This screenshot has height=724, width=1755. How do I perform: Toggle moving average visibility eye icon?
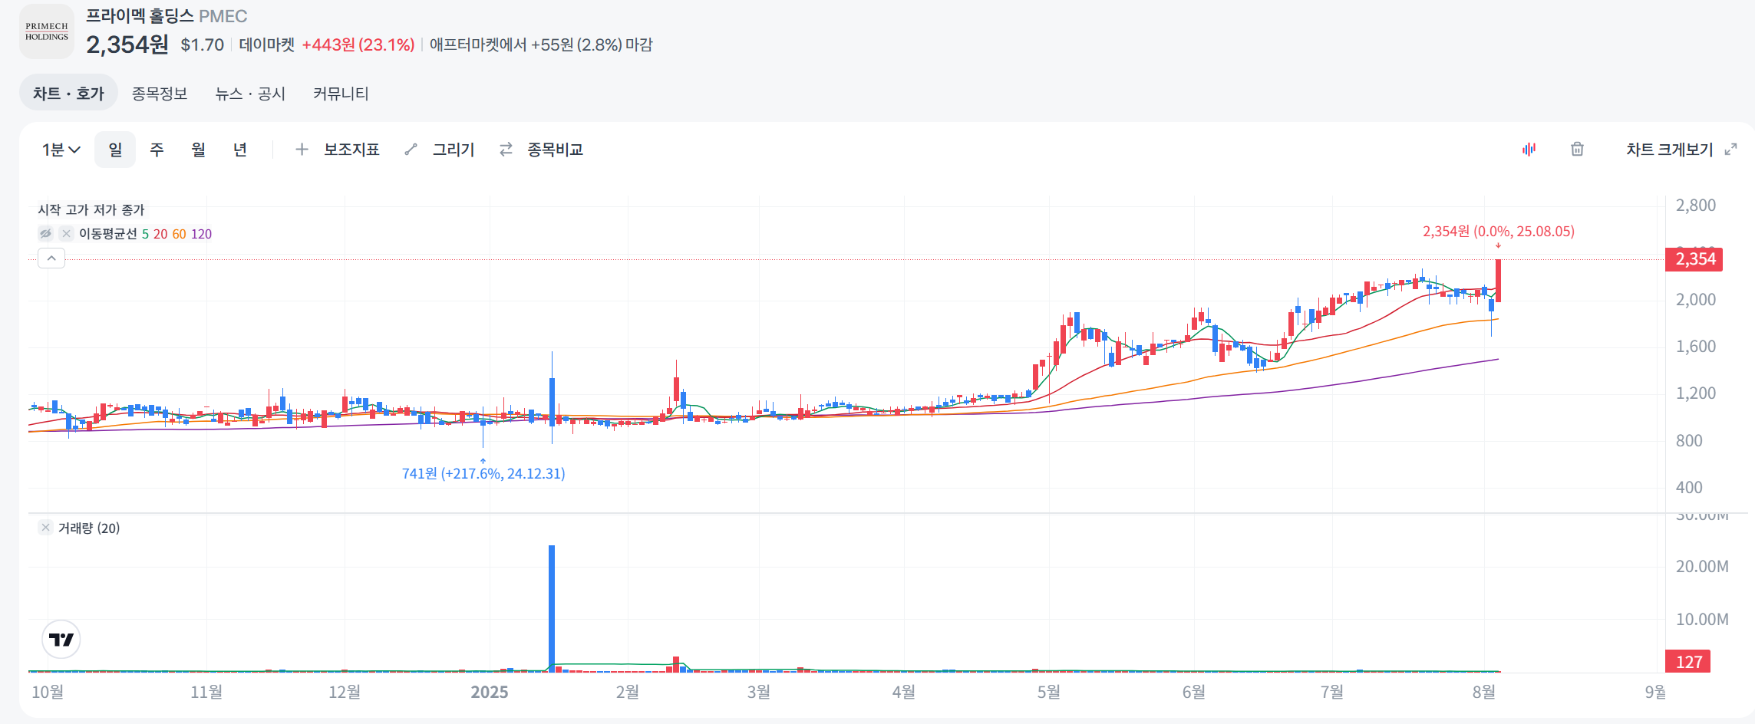[x=46, y=234]
